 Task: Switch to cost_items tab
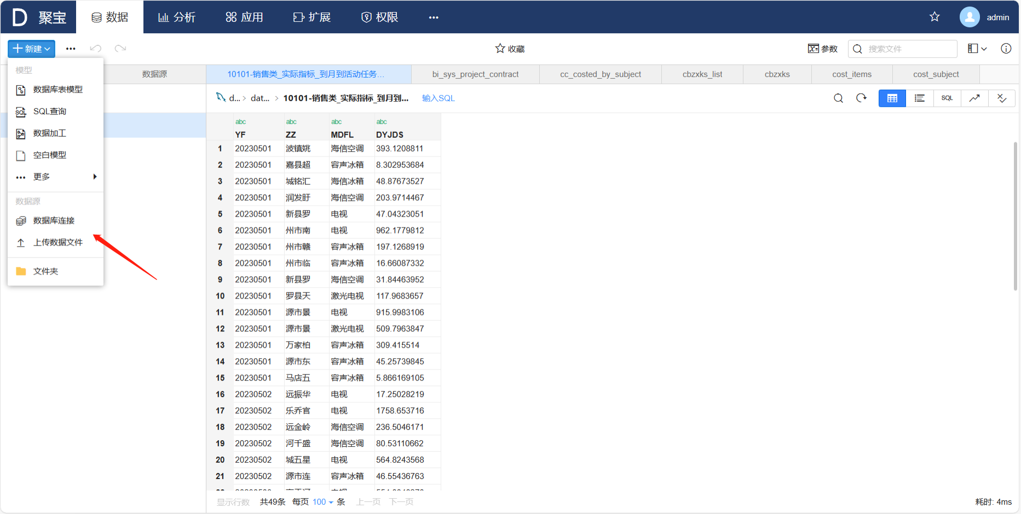coord(852,74)
